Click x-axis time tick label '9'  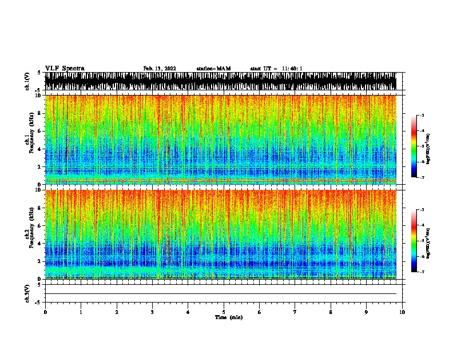coord(366,312)
